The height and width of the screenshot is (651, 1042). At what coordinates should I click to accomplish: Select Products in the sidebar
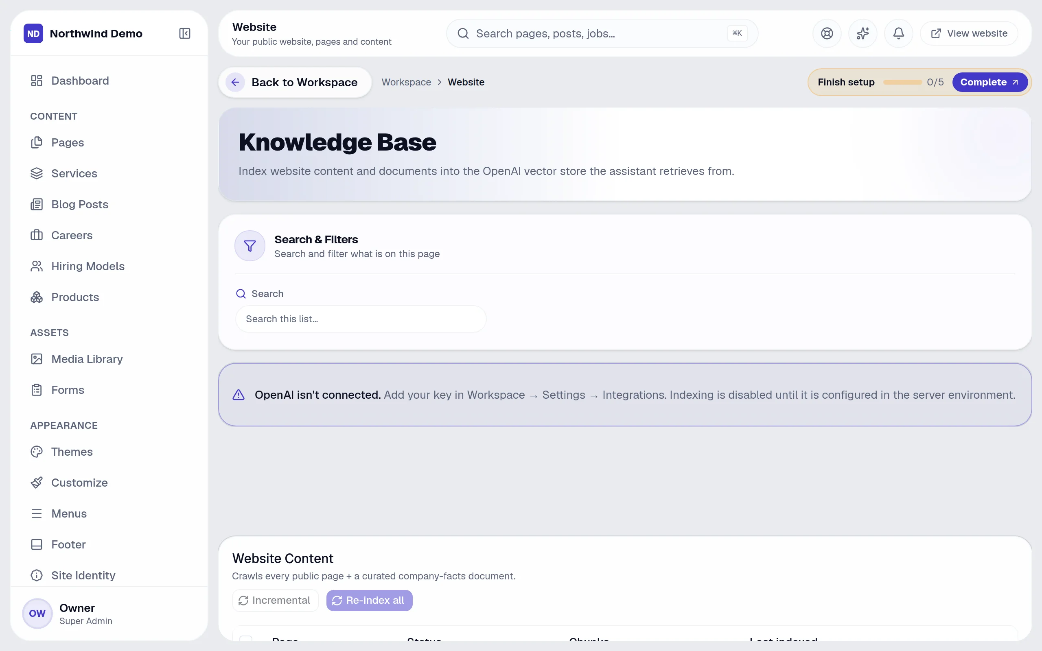coord(109,297)
